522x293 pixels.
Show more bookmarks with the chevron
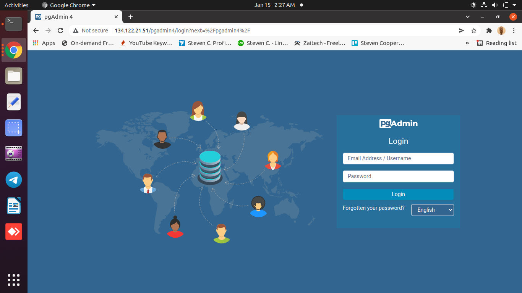[x=467, y=43]
